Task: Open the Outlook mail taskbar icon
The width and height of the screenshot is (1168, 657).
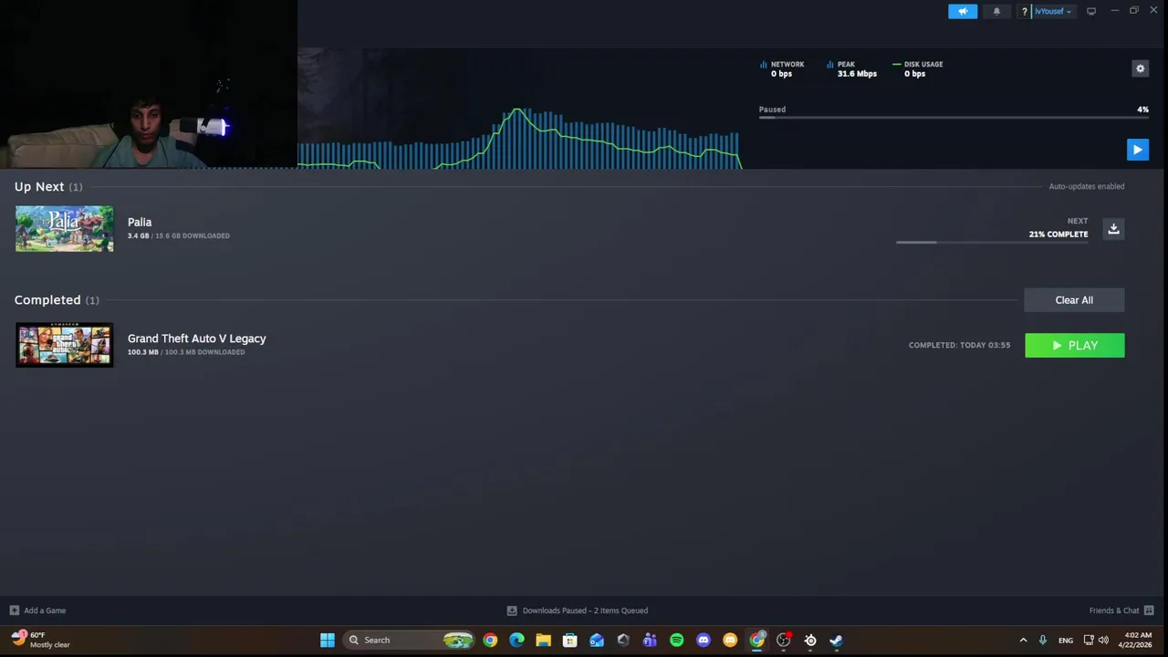Action: coord(597,640)
